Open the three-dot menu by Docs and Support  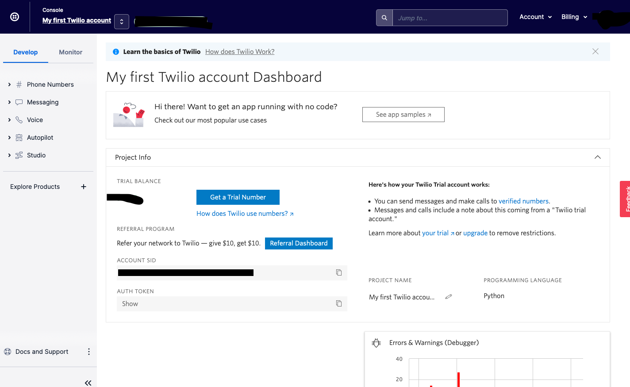(x=89, y=352)
